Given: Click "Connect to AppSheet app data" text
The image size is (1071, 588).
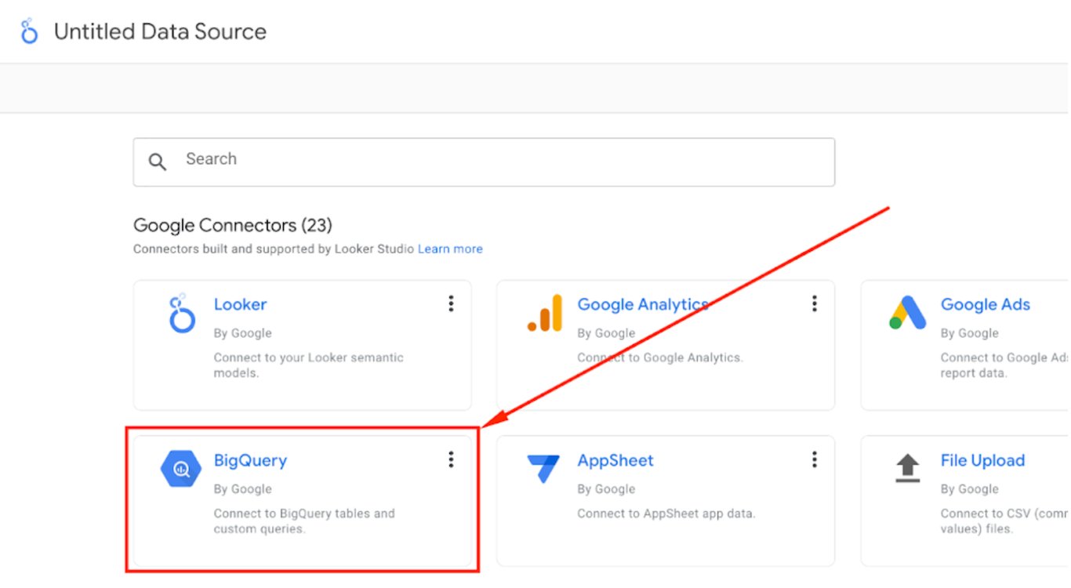Looking at the screenshot, I should click(666, 514).
